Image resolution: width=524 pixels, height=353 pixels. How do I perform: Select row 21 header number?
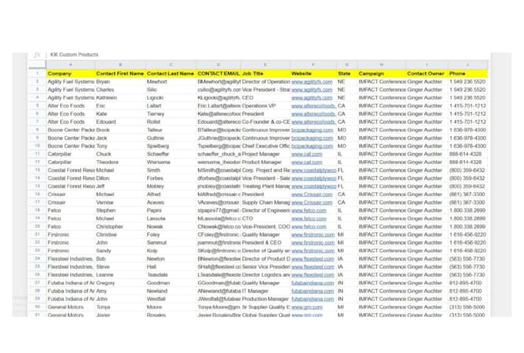point(37,235)
